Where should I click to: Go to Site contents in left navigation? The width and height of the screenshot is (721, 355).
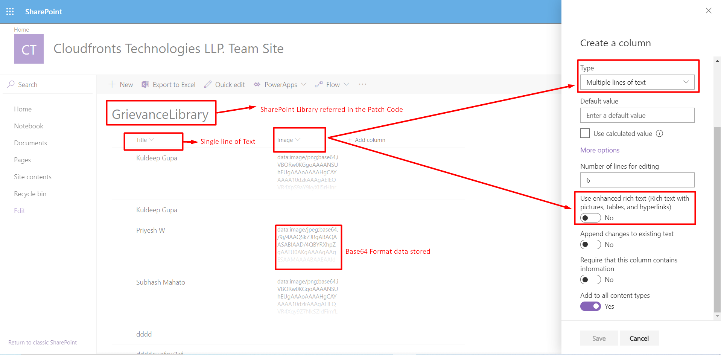click(33, 177)
